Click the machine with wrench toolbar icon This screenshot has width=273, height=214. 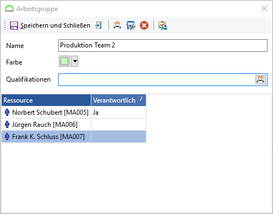click(x=131, y=25)
